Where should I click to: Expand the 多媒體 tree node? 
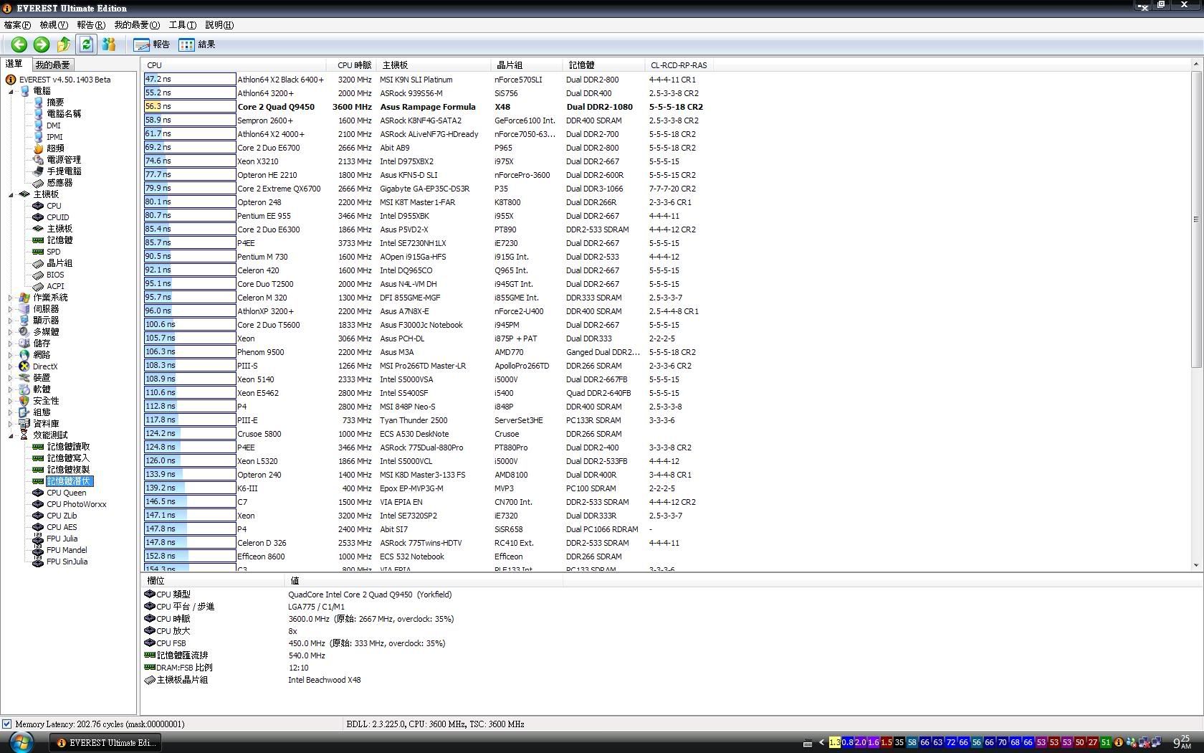click(11, 332)
